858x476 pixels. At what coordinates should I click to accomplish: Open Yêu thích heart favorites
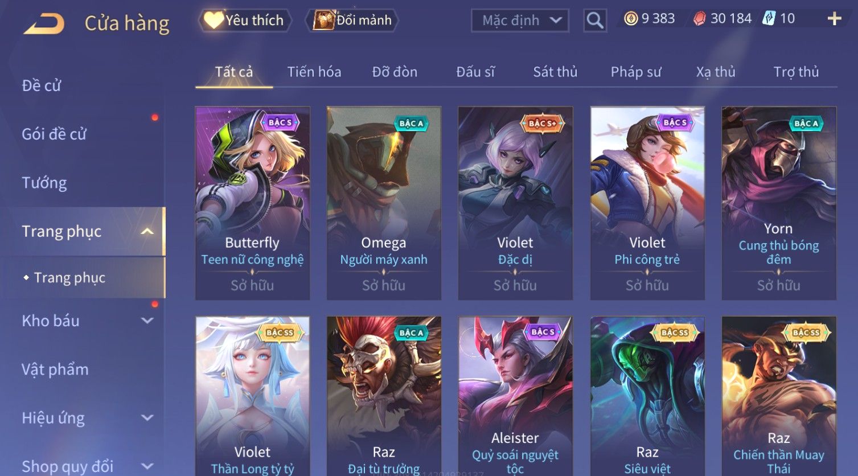pyautogui.click(x=245, y=20)
